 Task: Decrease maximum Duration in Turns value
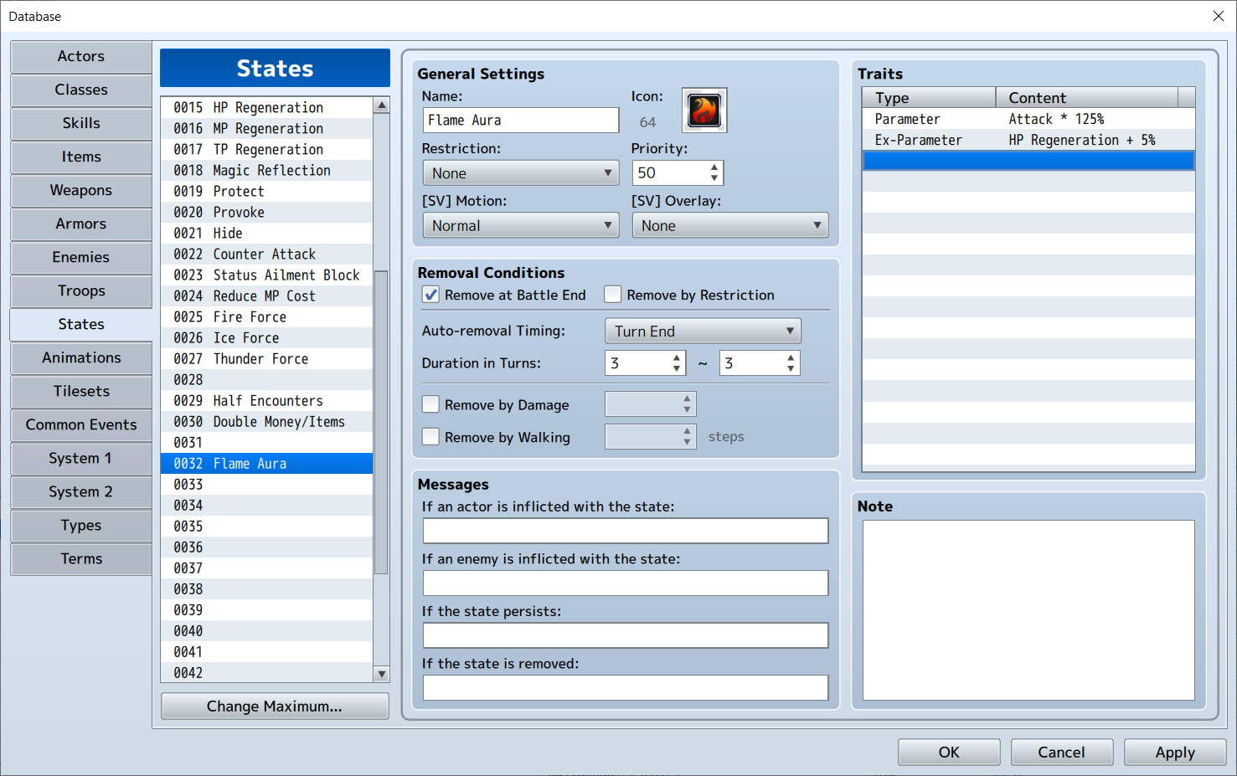click(x=790, y=368)
